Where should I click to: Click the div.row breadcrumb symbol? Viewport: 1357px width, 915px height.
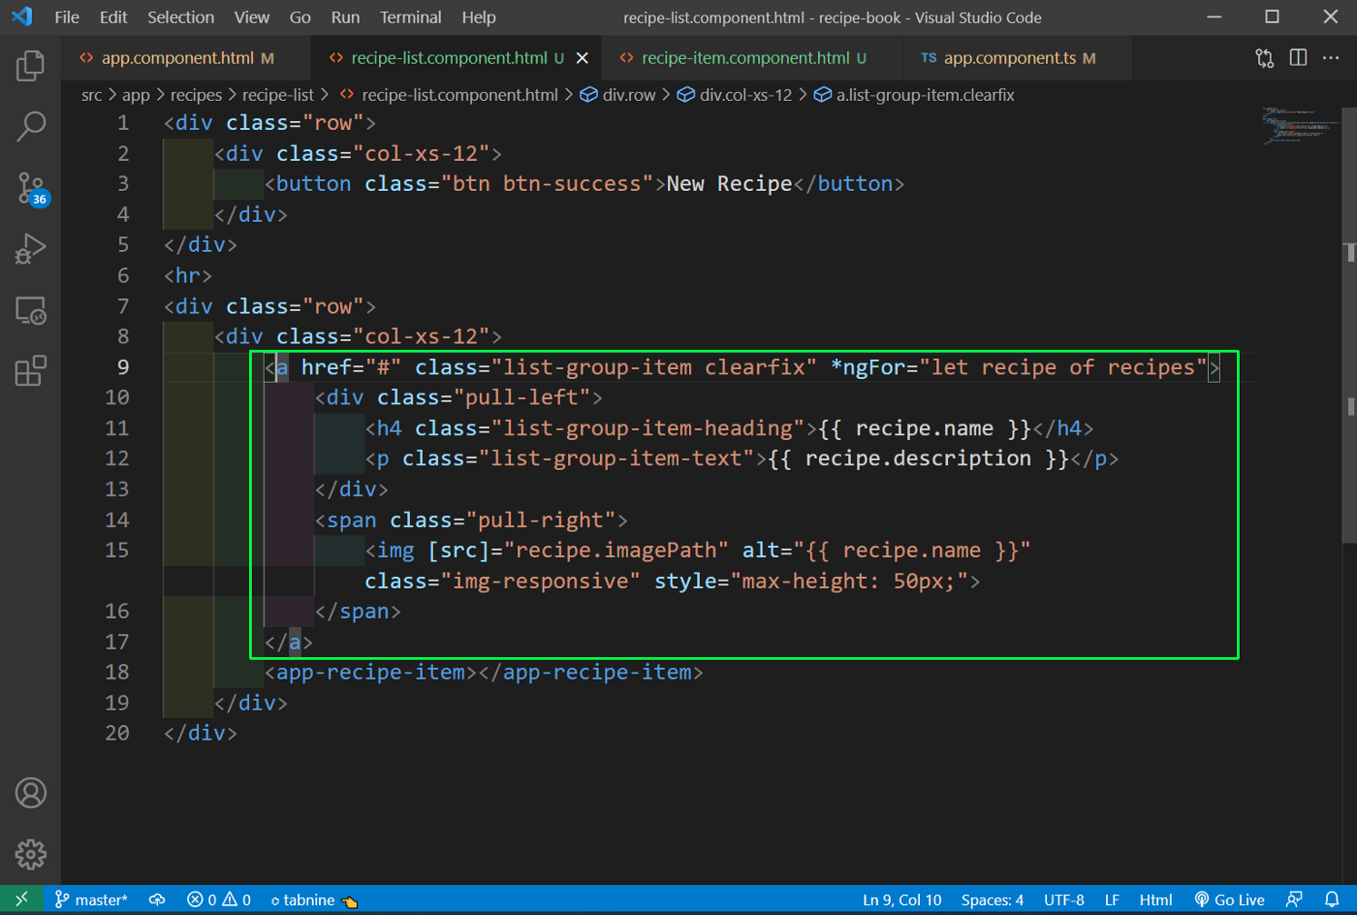[618, 95]
